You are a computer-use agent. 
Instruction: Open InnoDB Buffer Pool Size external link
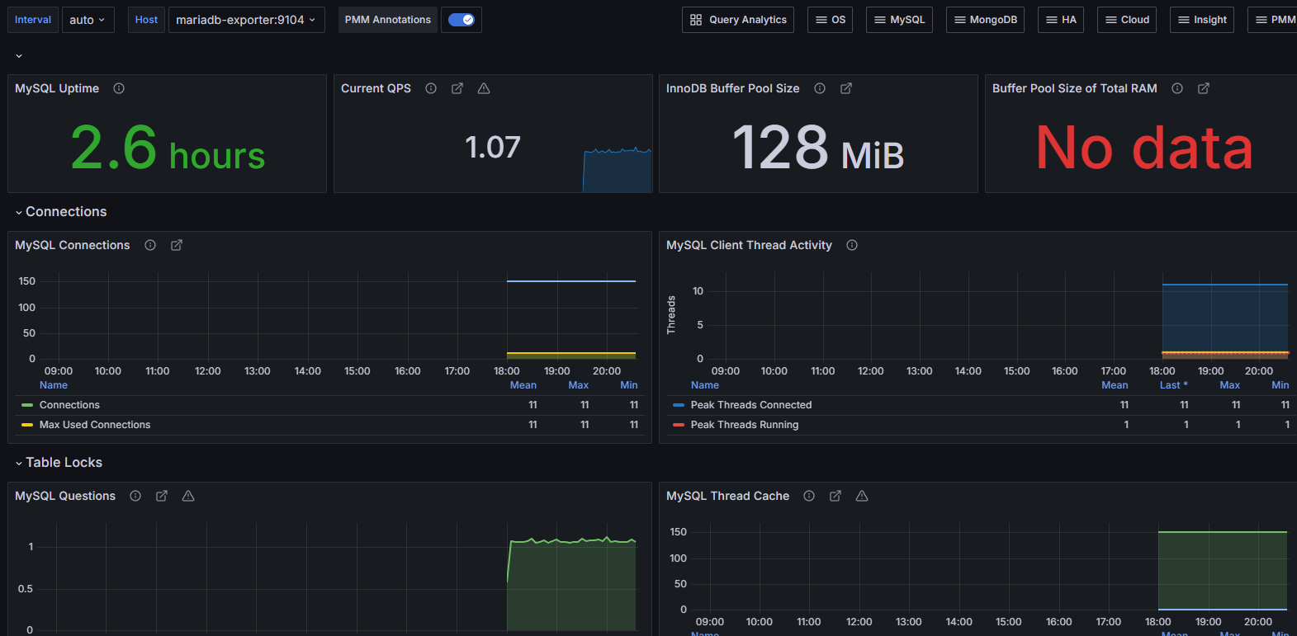(846, 88)
